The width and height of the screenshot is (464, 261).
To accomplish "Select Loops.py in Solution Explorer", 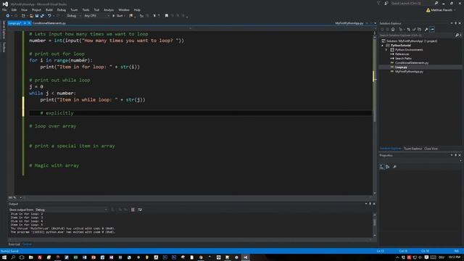I will (401, 67).
